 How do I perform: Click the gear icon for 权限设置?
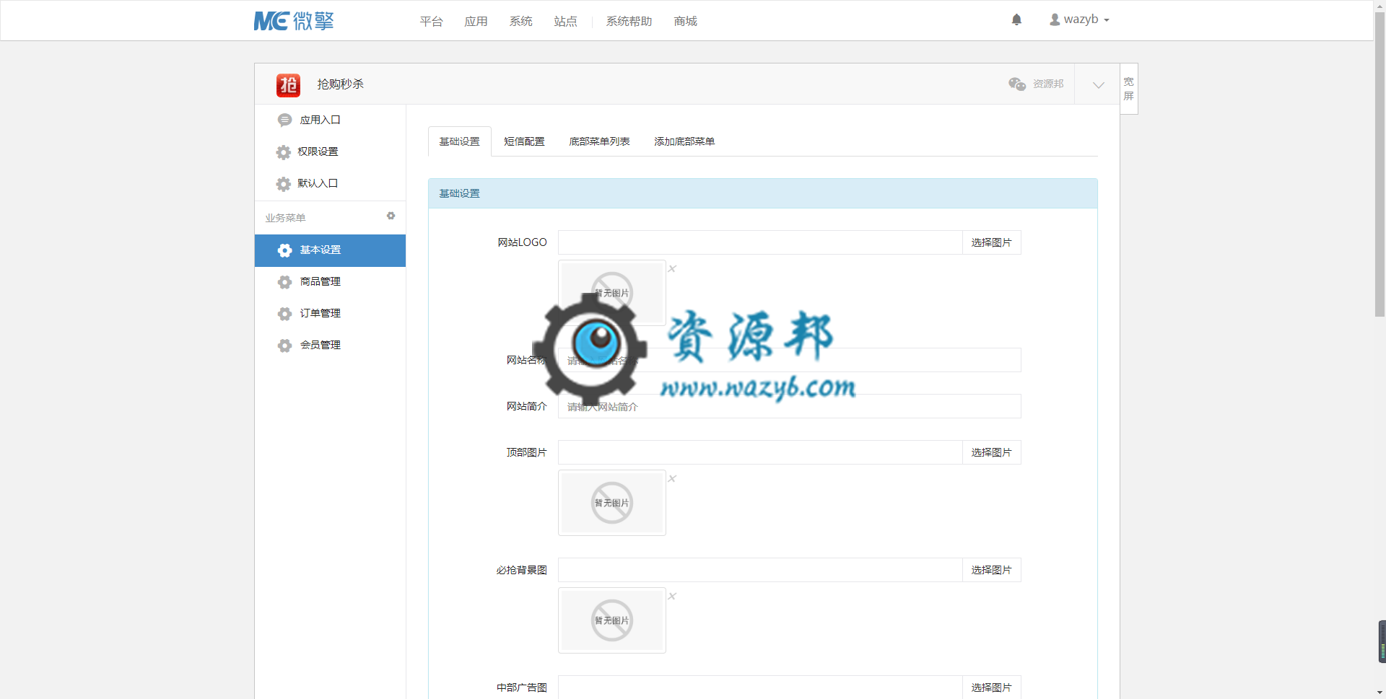[x=284, y=152]
